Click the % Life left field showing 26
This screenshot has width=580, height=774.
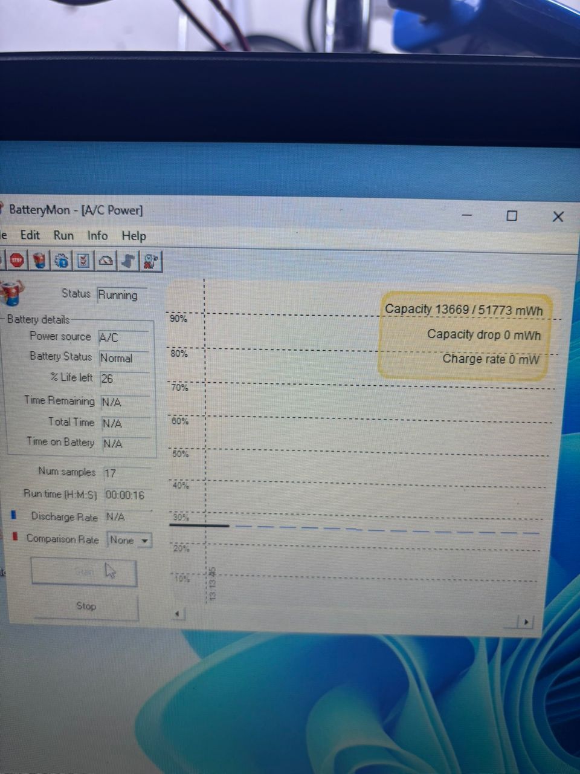(124, 379)
